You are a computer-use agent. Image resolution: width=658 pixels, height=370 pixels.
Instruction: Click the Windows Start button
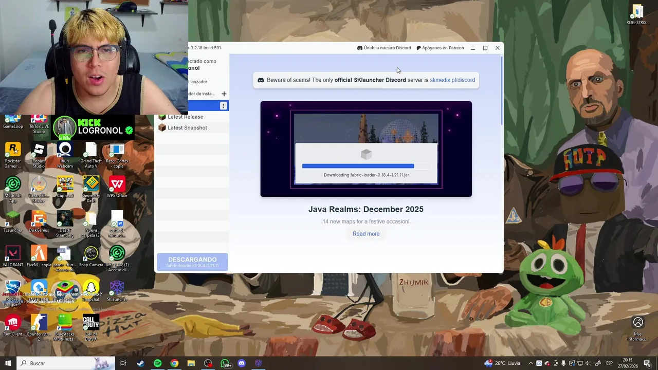(x=8, y=363)
